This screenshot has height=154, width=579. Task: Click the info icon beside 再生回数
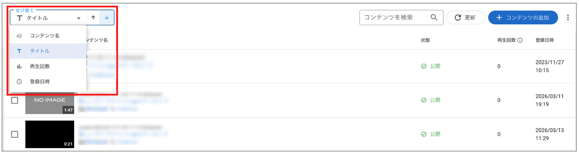[520, 40]
